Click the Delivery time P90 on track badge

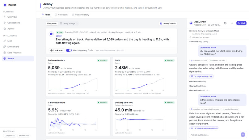pyautogui.click(x=169, y=103)
